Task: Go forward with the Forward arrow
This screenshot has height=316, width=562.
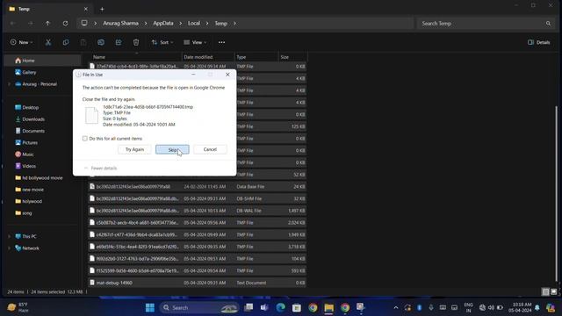Action: coord(31,24)
